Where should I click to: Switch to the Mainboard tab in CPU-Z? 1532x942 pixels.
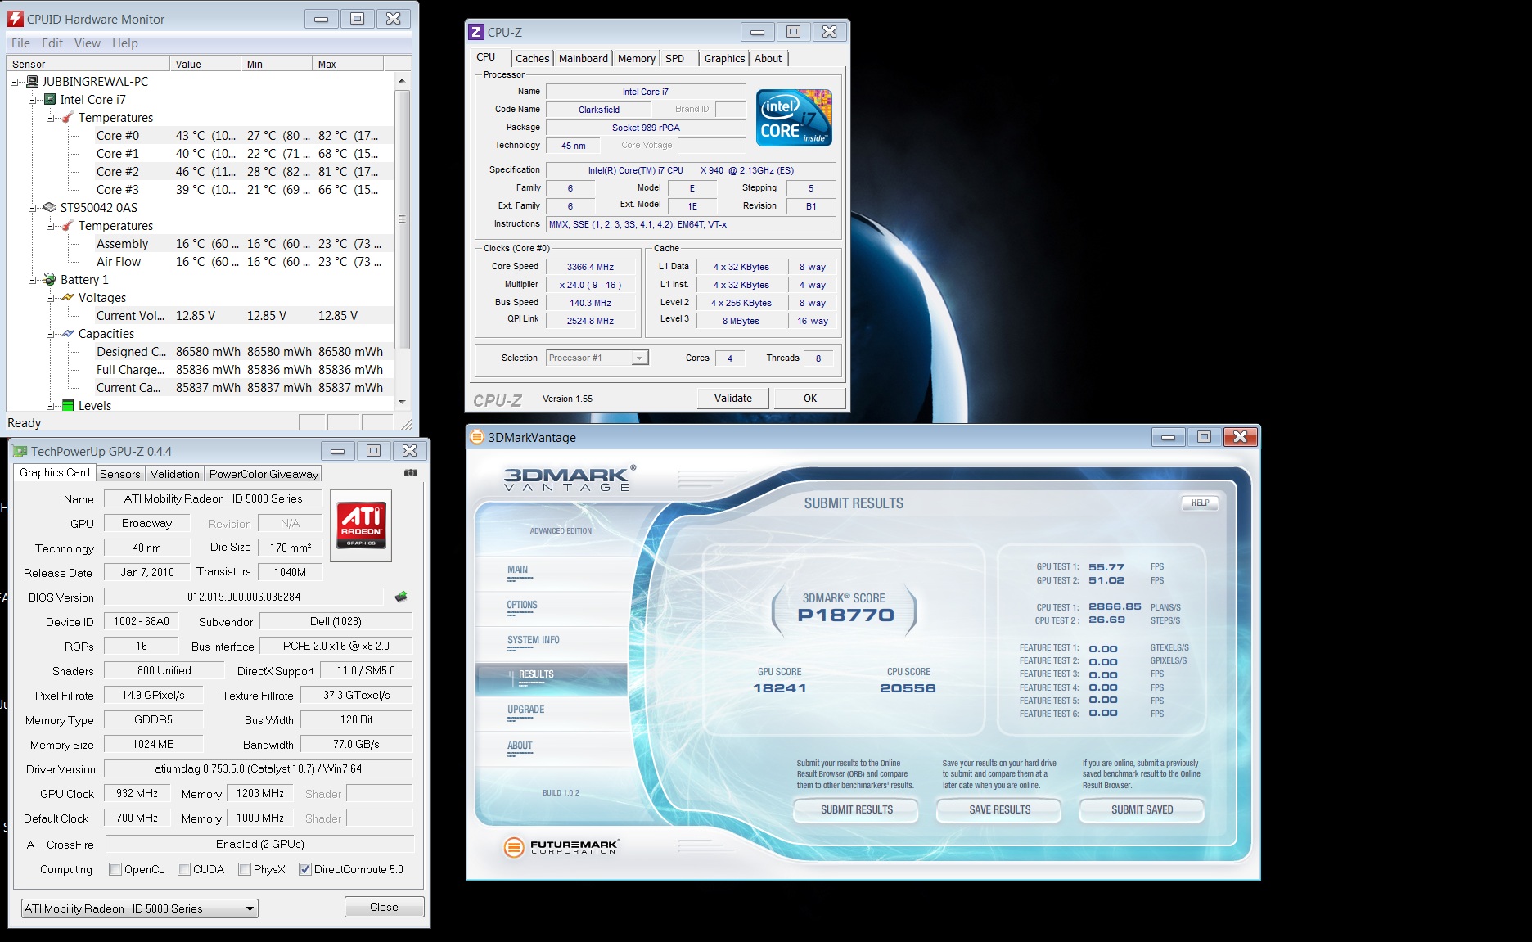point(583,59)
